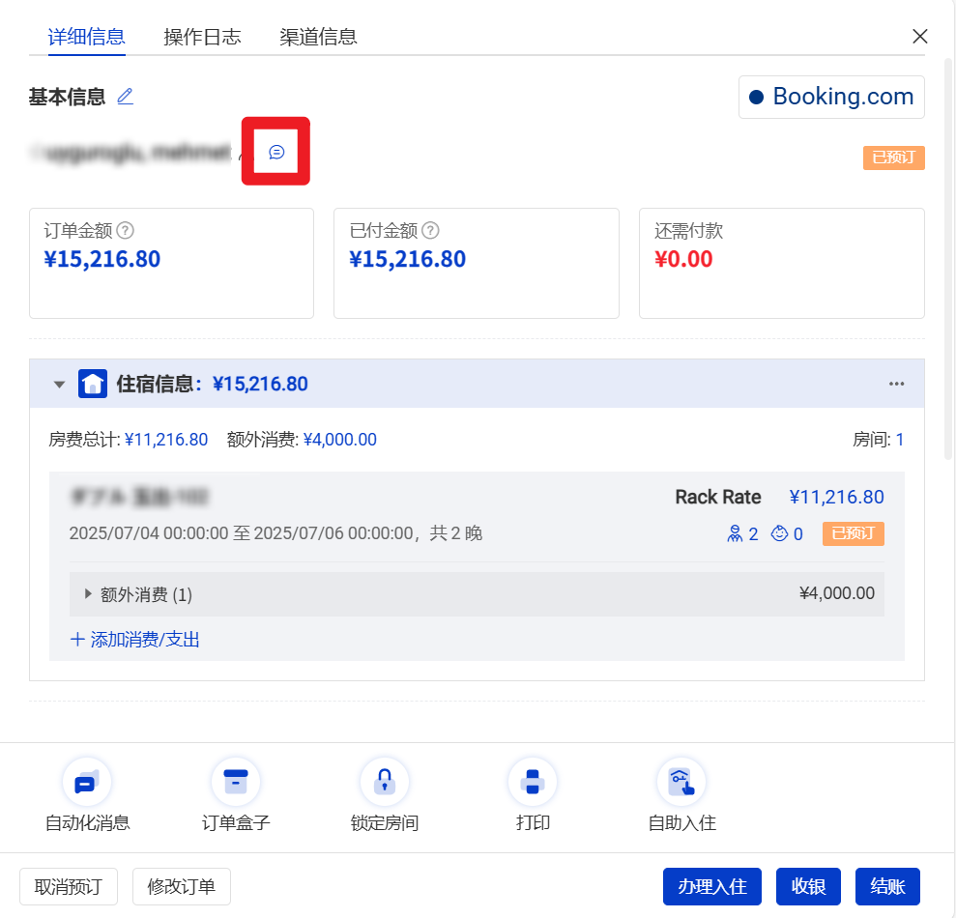This screenshot has width=956, height=918.
Task: Click the 锁定房间 lock room icon
Action: coord(385,782)
